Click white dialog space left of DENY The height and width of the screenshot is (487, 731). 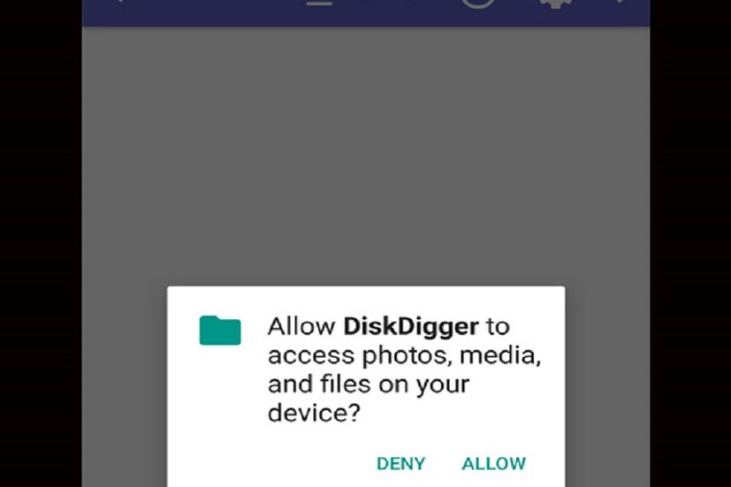point(270,464)
